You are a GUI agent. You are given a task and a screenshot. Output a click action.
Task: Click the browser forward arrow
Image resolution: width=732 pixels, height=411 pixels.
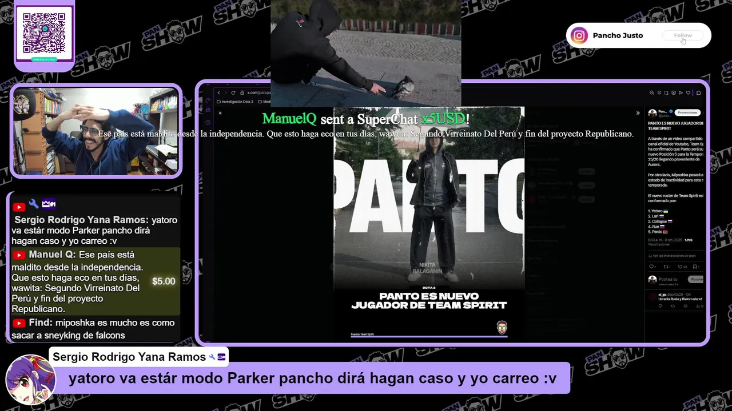[x=225, y=93]
